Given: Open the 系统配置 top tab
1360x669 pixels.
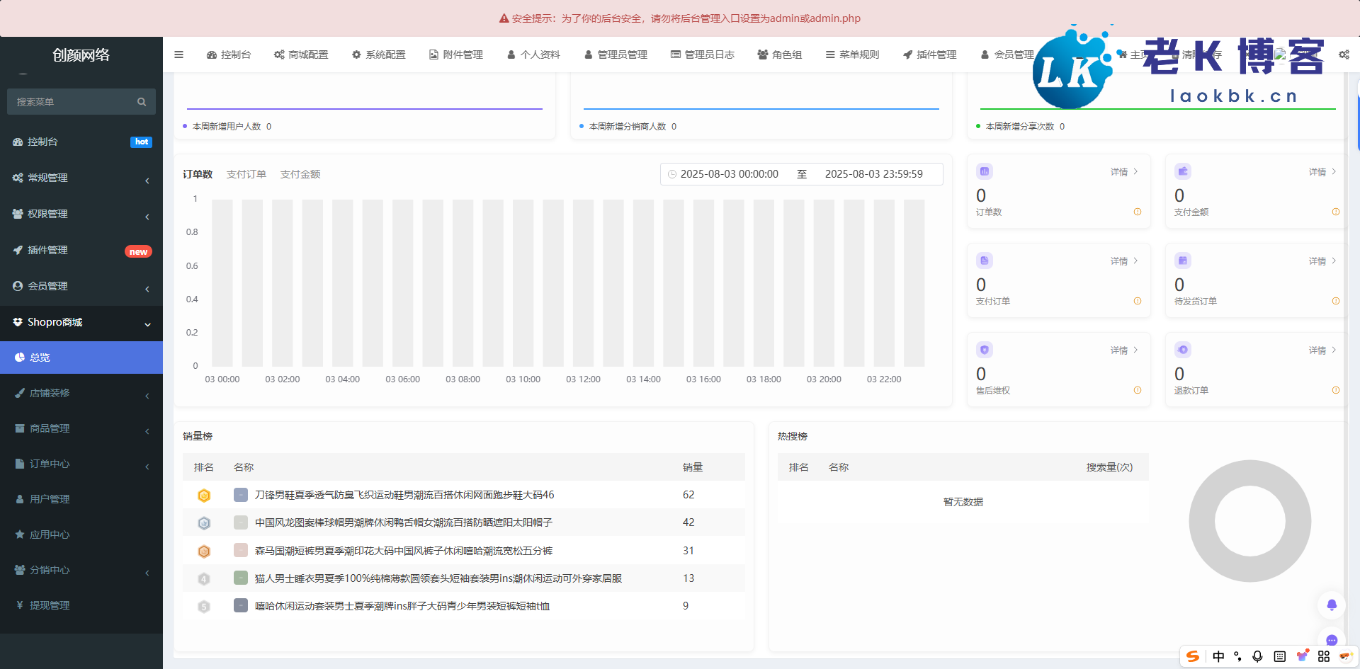Looking at the screenshot, I should tap(379, 55).
